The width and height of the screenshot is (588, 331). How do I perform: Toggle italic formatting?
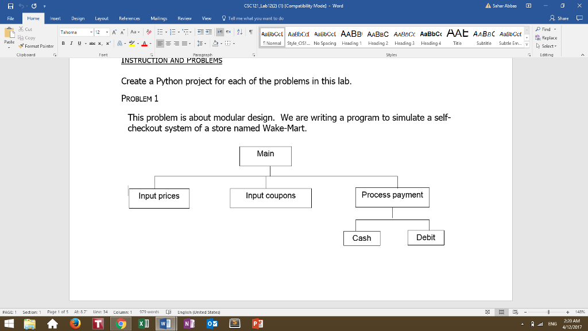pos(71,43)
